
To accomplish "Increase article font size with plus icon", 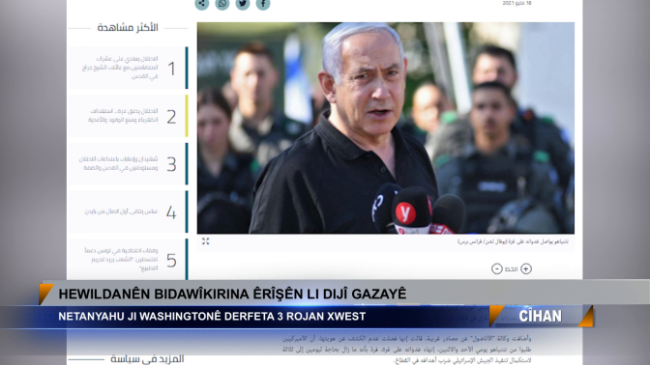I will pyautogui.click(x=526, y=269).
